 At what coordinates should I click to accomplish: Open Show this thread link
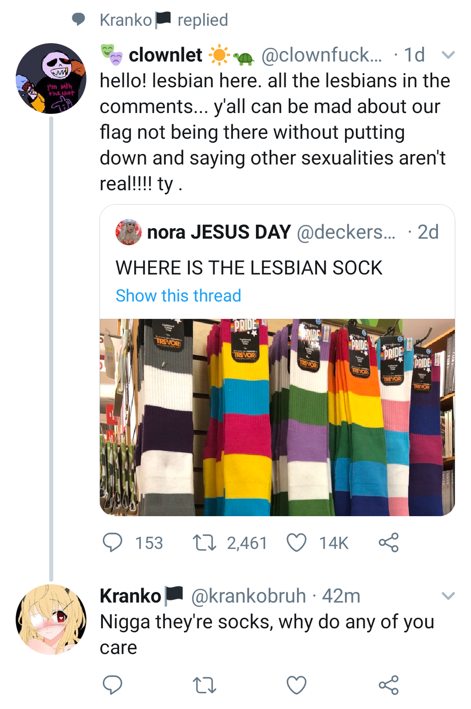pyautogui.click(x=178, y=296)
